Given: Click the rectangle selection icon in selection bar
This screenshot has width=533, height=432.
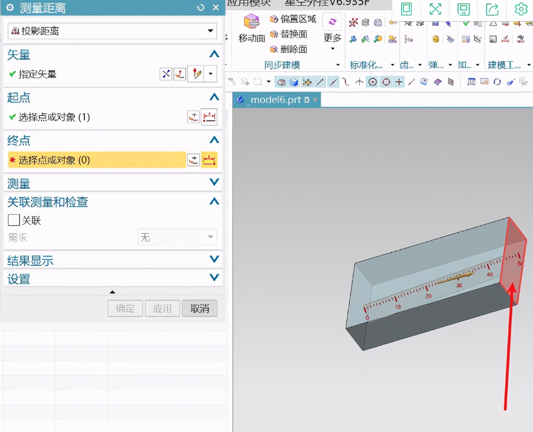Looking at the screenshot, I should click(258, 82).
